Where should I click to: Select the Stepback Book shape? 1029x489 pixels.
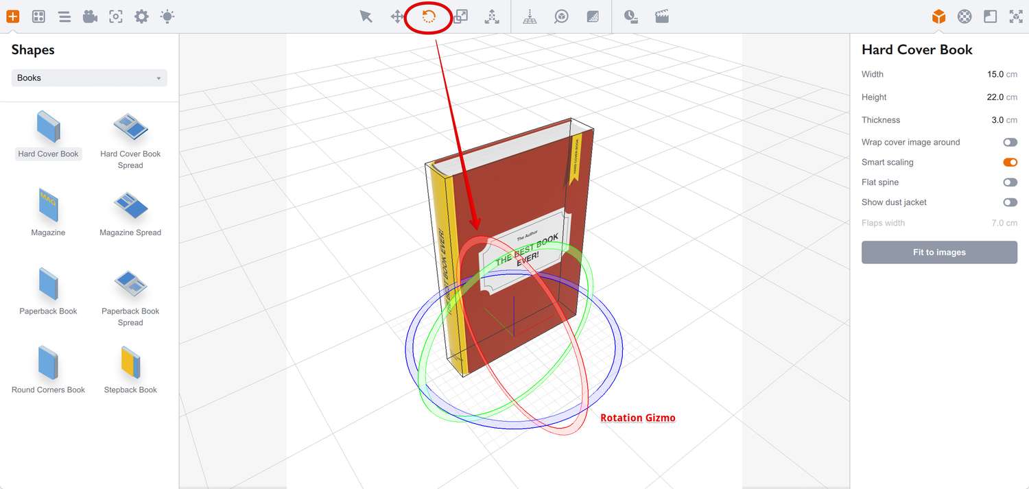(x=130, y=370)
